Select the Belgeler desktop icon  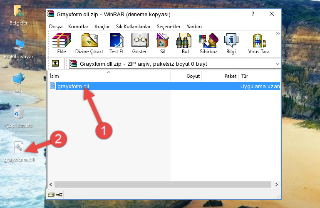coord(19,15)
